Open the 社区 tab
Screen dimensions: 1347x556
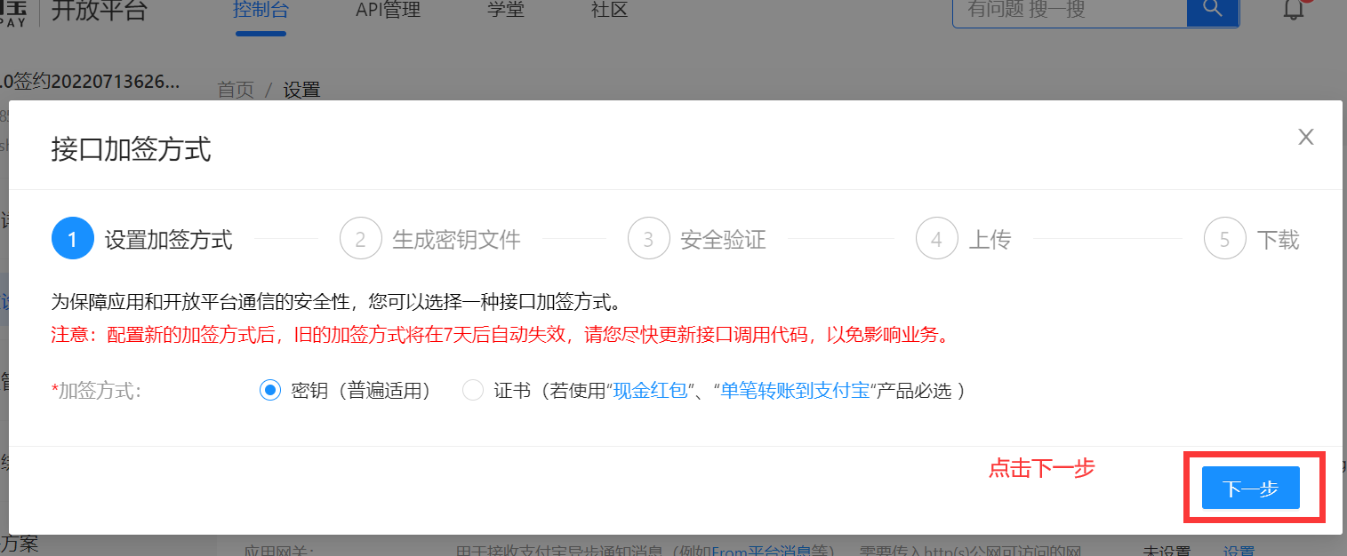click(609, 12)
